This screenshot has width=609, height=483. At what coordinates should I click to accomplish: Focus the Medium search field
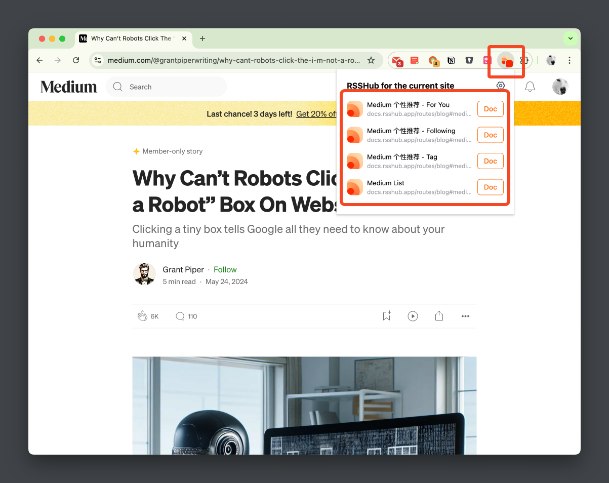click(166, 87)
